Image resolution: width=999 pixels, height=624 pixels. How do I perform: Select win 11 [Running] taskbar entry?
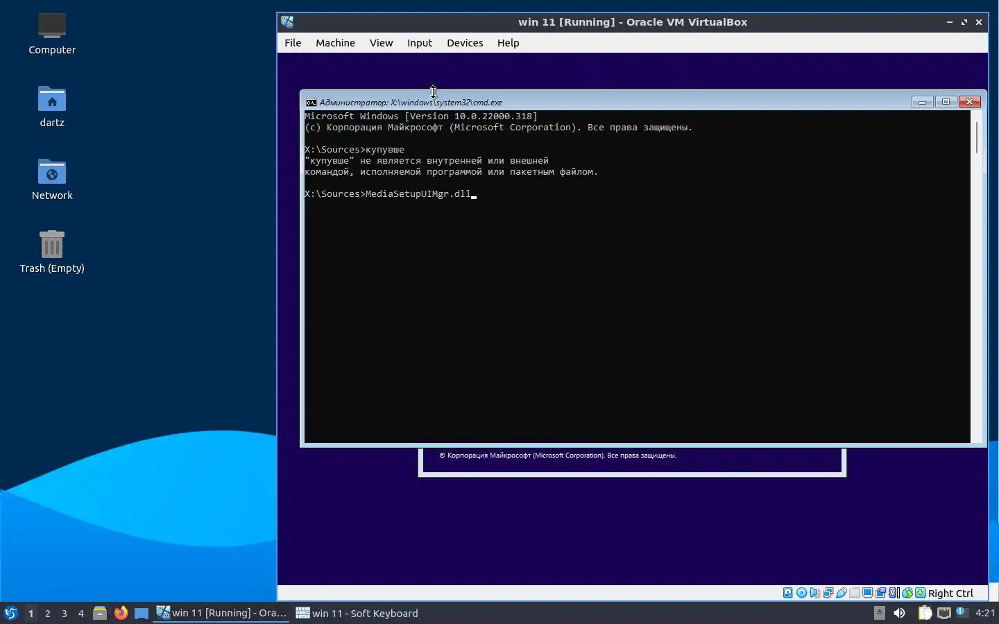click(x=221, y=613)
